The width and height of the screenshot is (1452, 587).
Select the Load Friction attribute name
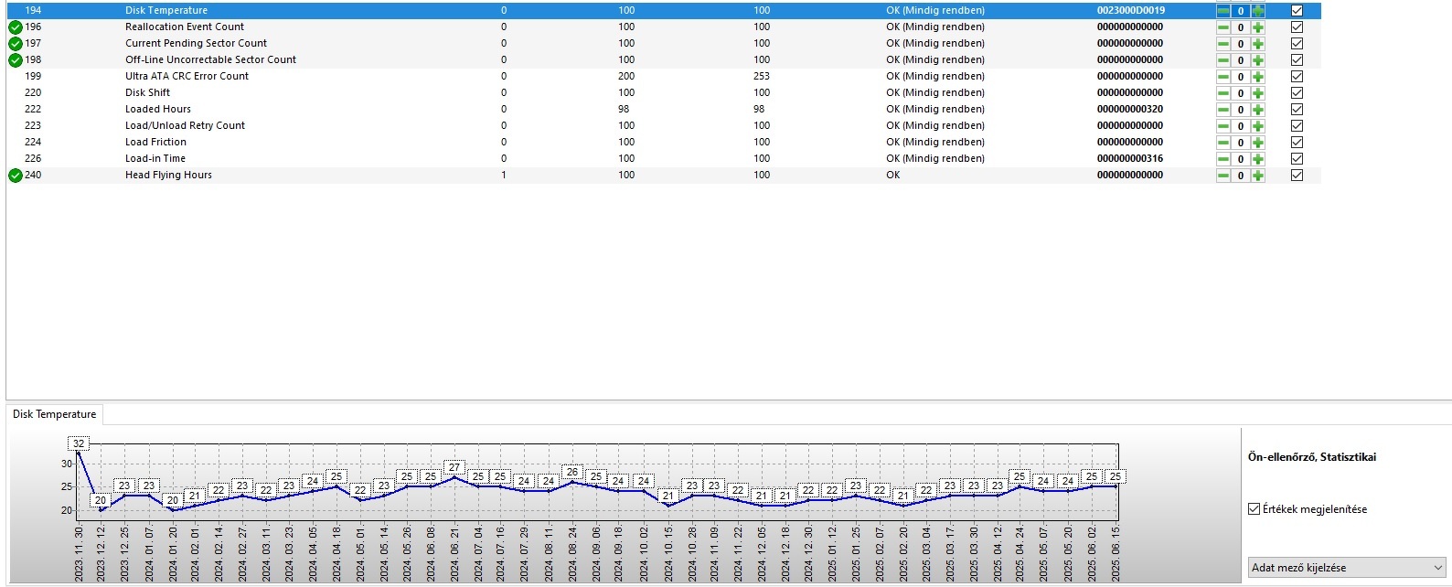click(x=155, y=143)
